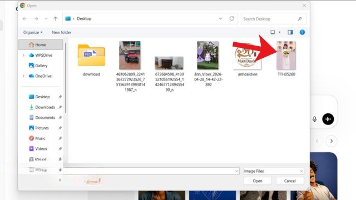356x200 pixels.
Task: Select Home in the navigation pane
Action: (x=41, y=44)
